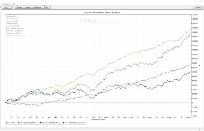Click 'Player: Jaga5896' in info box

point(11,16)
